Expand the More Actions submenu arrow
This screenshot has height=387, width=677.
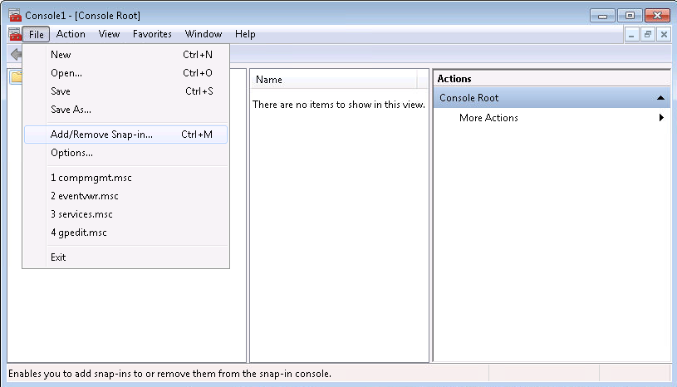pyautogui.click(x=662, y=118)
